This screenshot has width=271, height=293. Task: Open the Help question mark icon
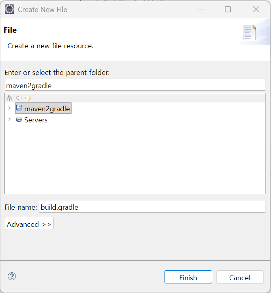pyautogui.click(x=12, y=276)
